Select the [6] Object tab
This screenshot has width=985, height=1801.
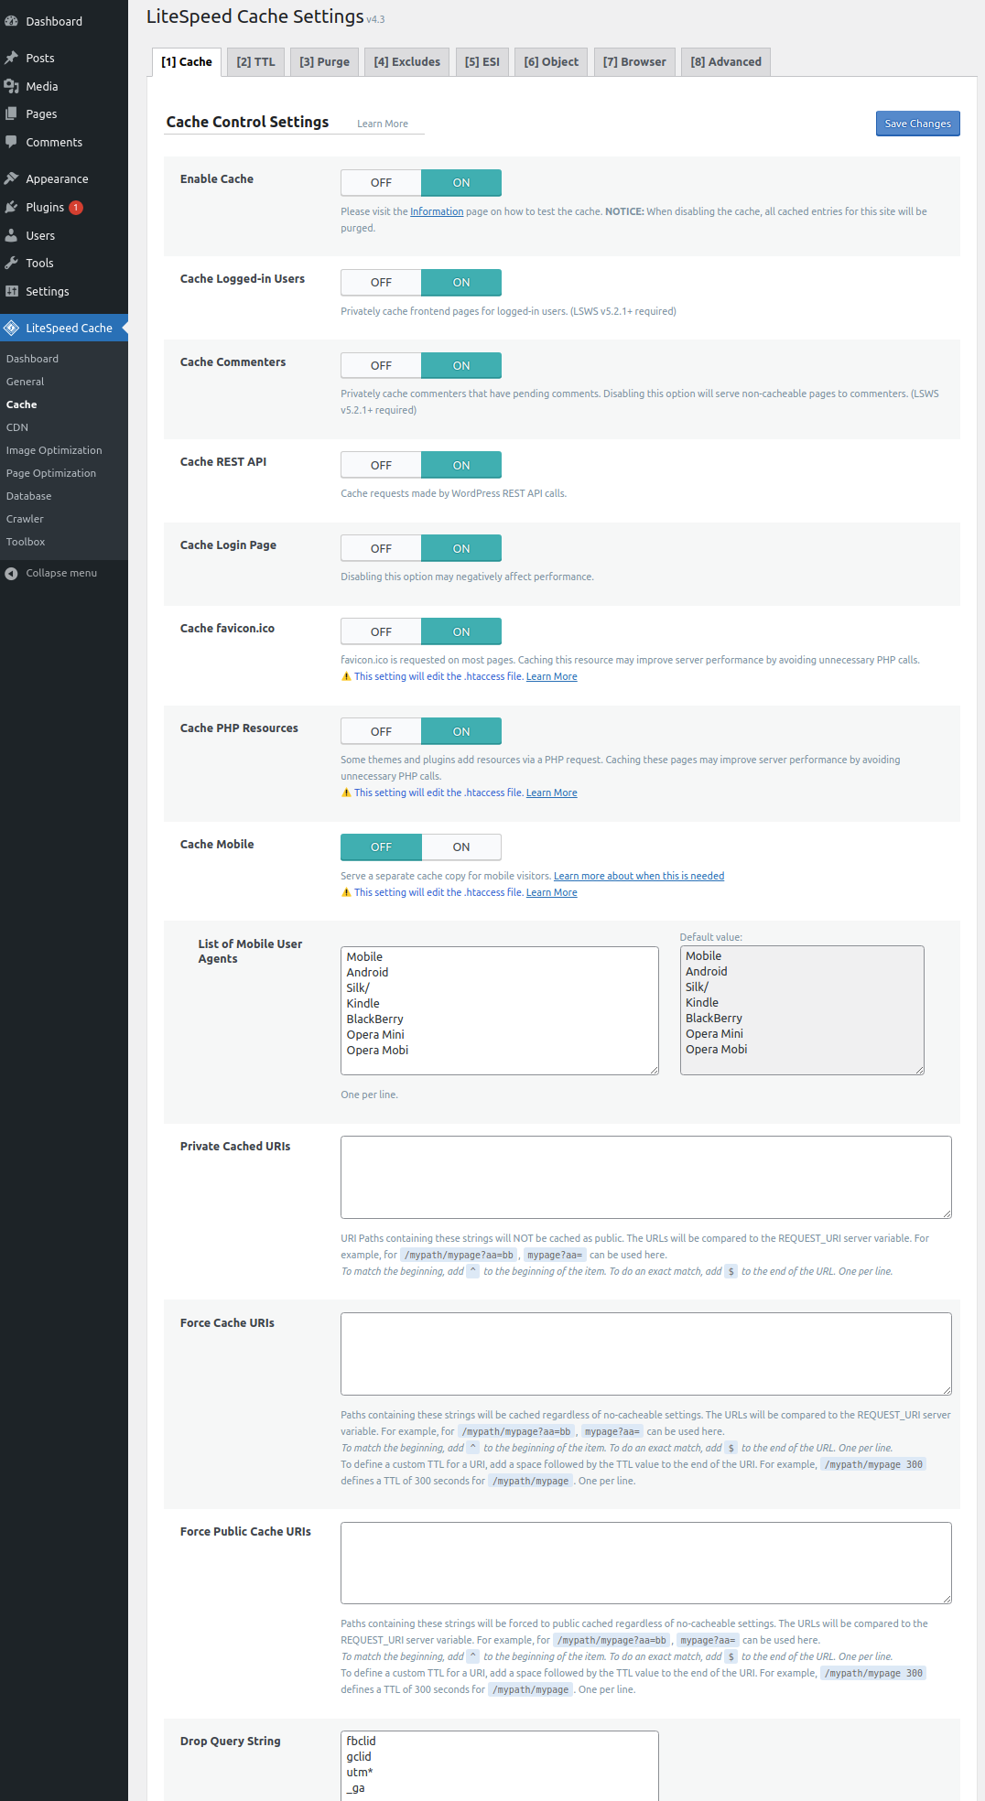point(551,62)
